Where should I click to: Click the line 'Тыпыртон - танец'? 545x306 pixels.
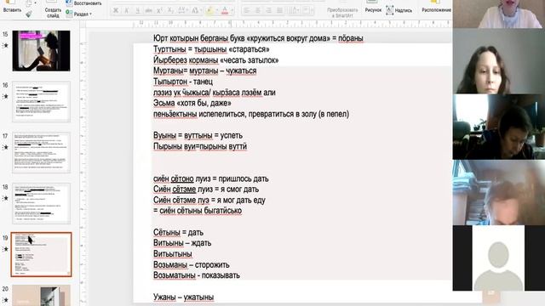[x=183, y=82]
